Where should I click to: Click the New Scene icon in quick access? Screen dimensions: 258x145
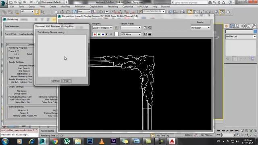(x=11, y=2)
